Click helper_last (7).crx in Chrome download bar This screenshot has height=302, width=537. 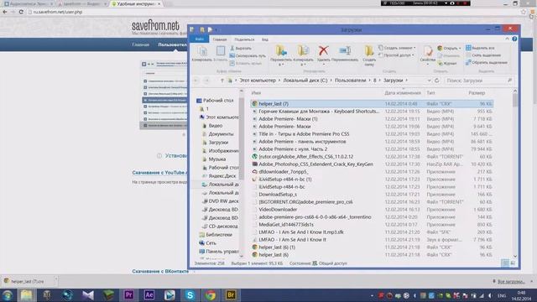(x=28, y=282)
